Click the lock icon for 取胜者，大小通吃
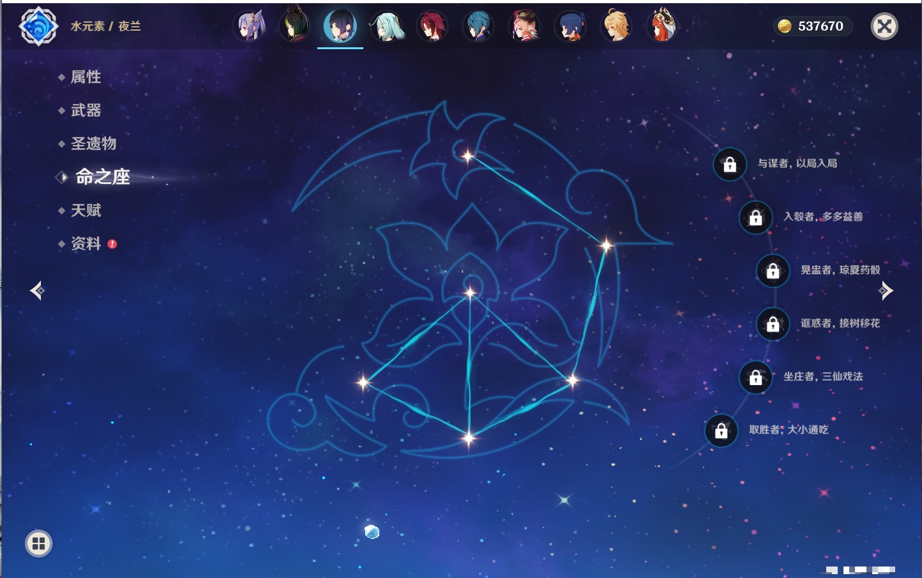The height and width of the screenshot is (578, 922). coord(721,430)
